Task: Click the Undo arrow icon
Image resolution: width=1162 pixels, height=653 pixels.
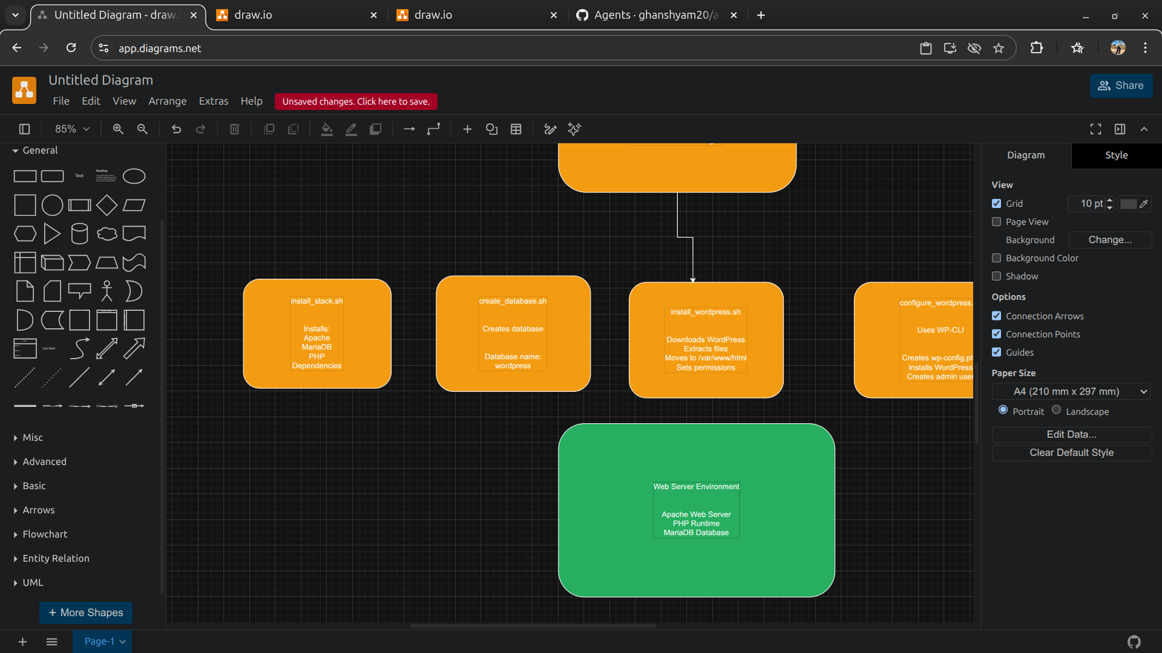Action: click(x=176, y=129)
